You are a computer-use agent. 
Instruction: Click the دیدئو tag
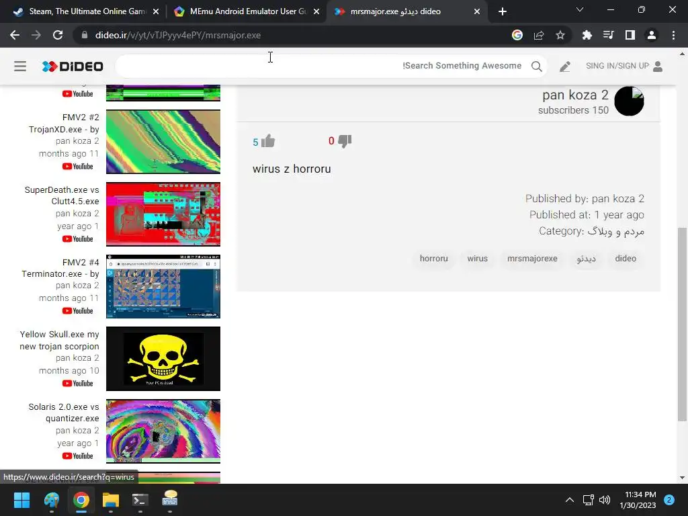point(586,259)
